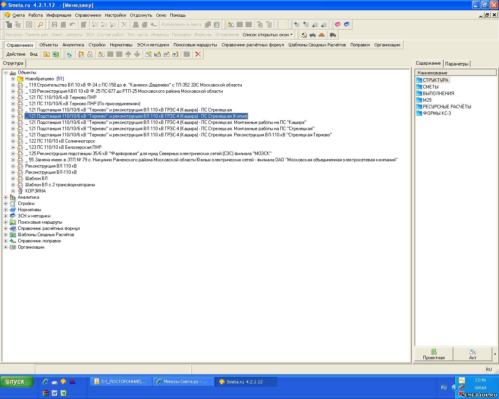This screenshot has height=399, width=499.
Task: Click the ФЗ toolbar icon
Action: coord(175,54)
